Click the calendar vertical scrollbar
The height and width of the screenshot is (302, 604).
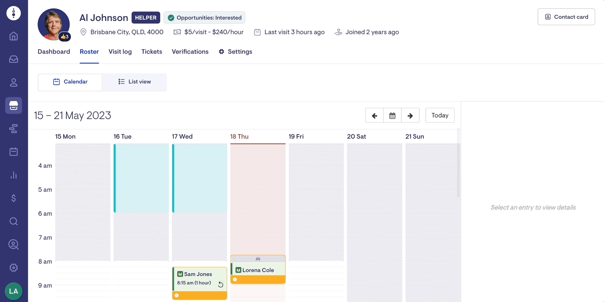(x=459, y=164)
